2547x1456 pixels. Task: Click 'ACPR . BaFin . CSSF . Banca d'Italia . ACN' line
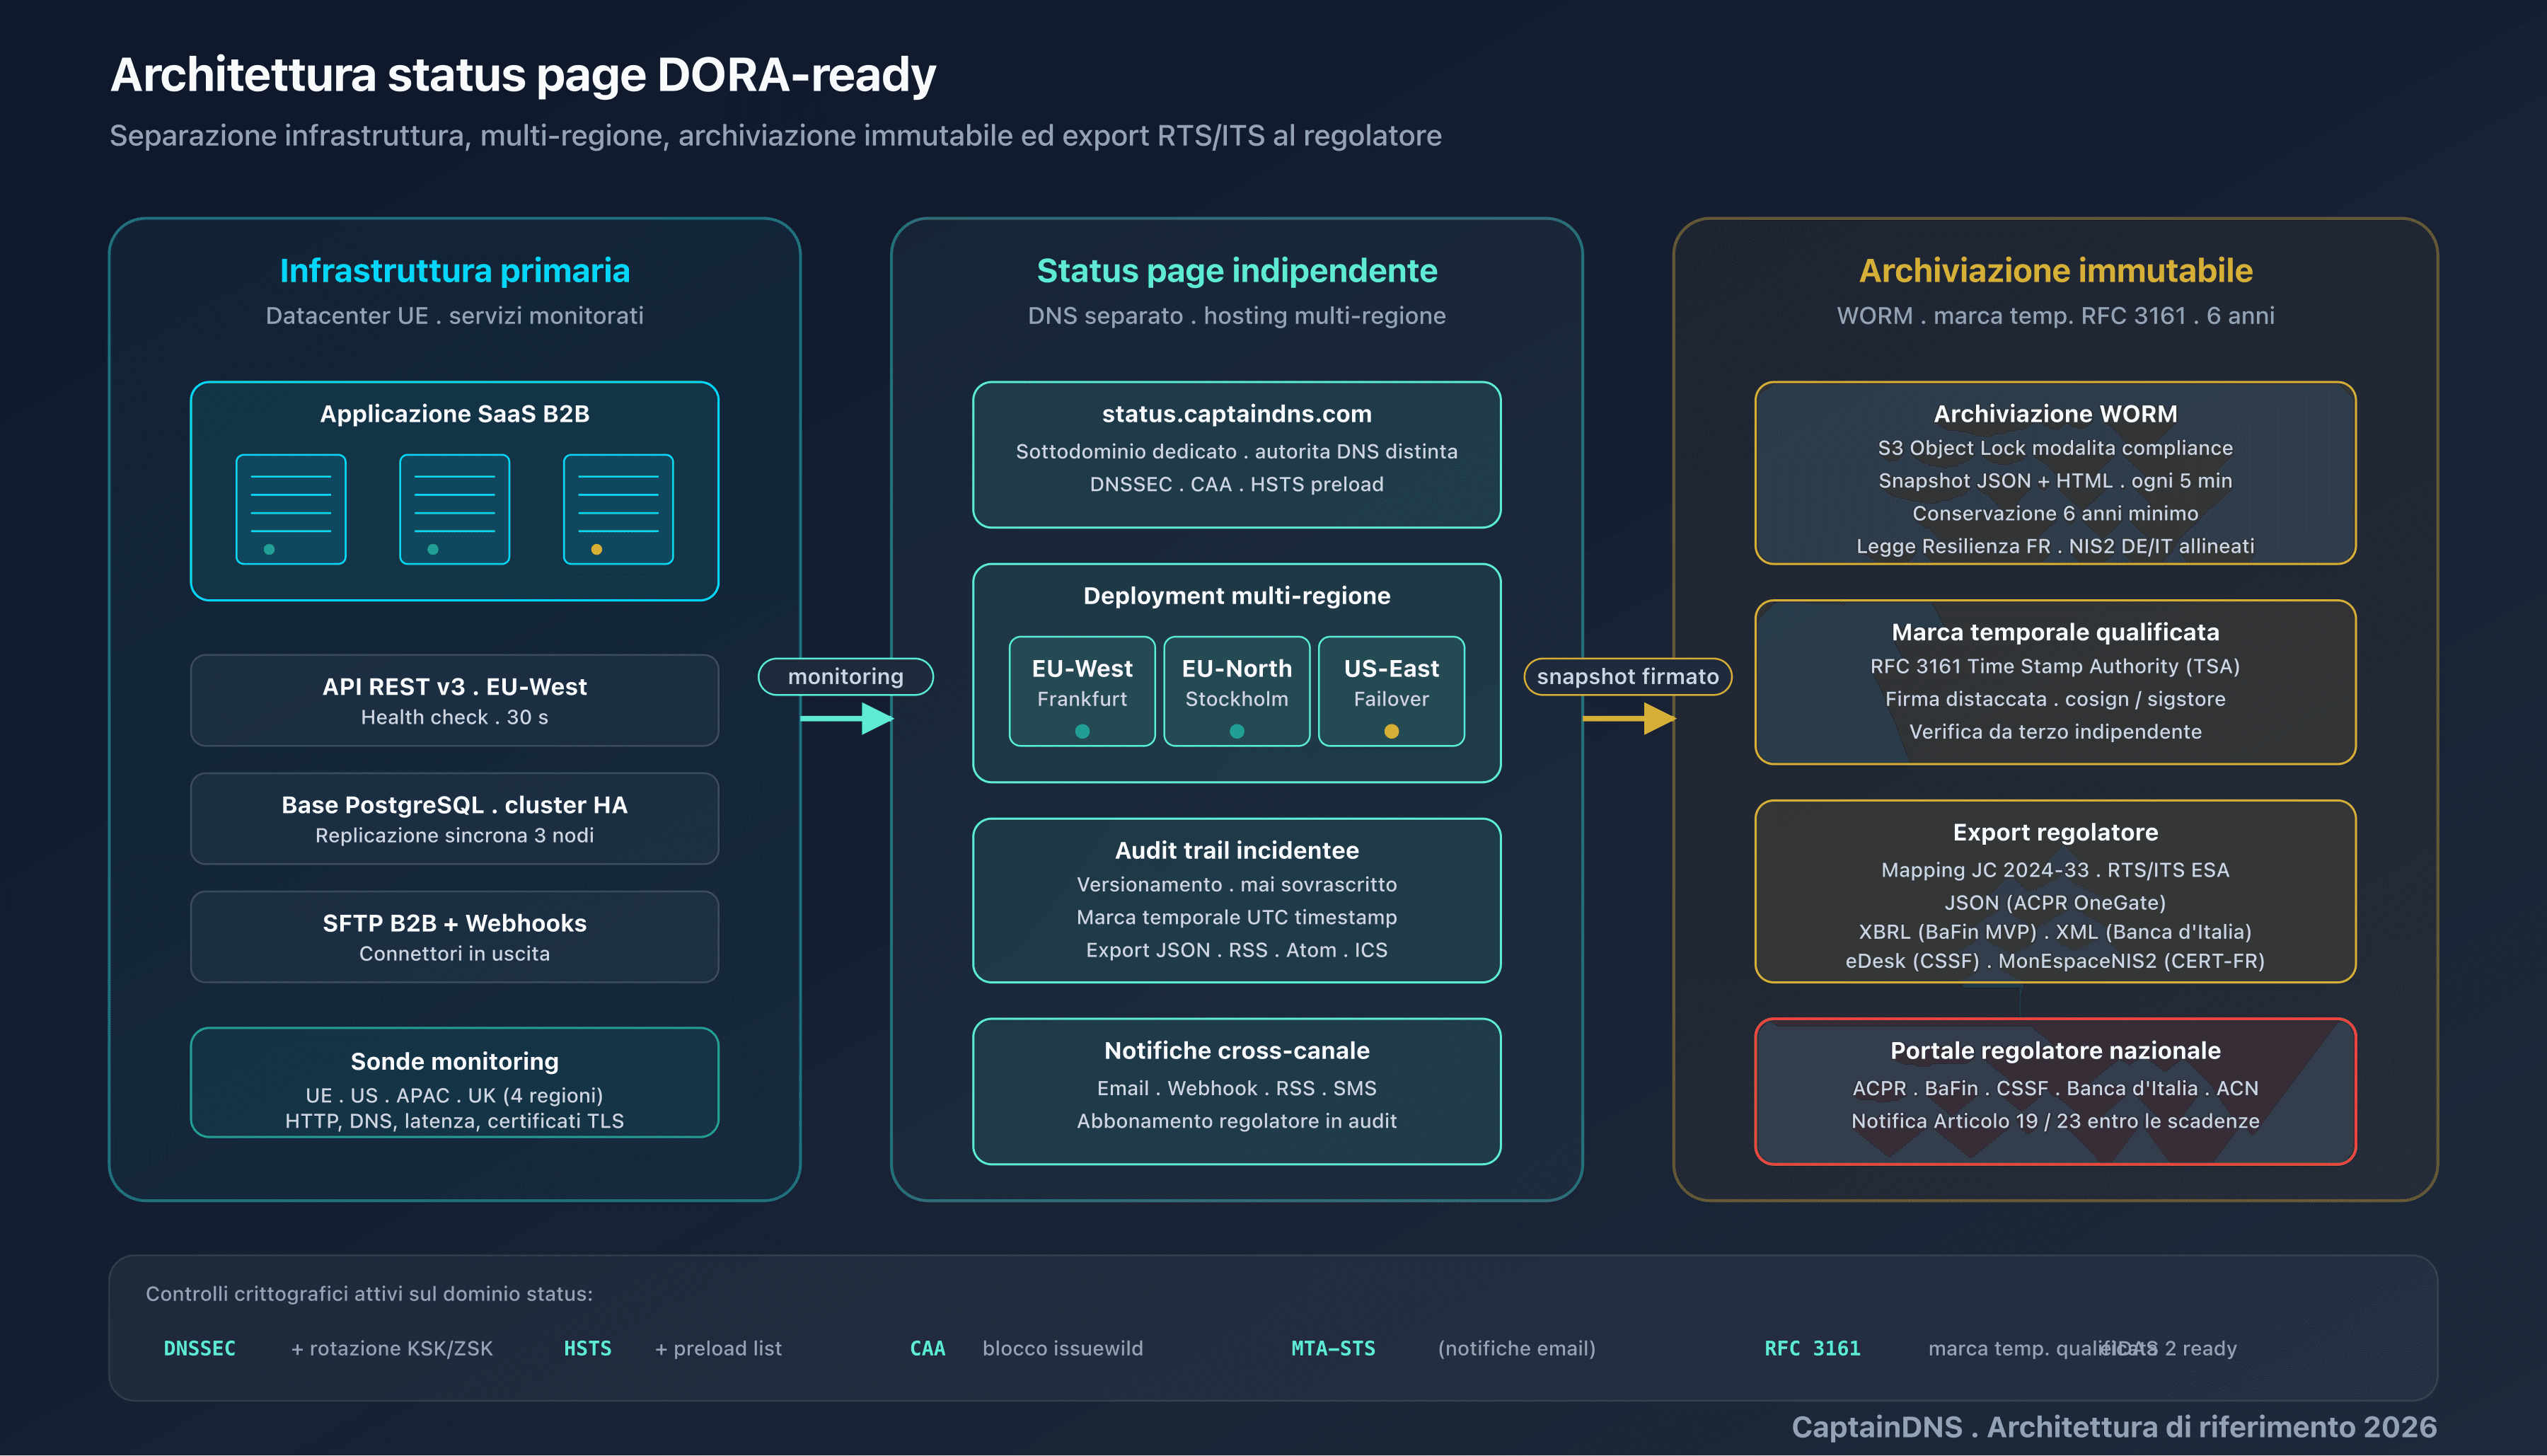click(x=2055, y=1088)
